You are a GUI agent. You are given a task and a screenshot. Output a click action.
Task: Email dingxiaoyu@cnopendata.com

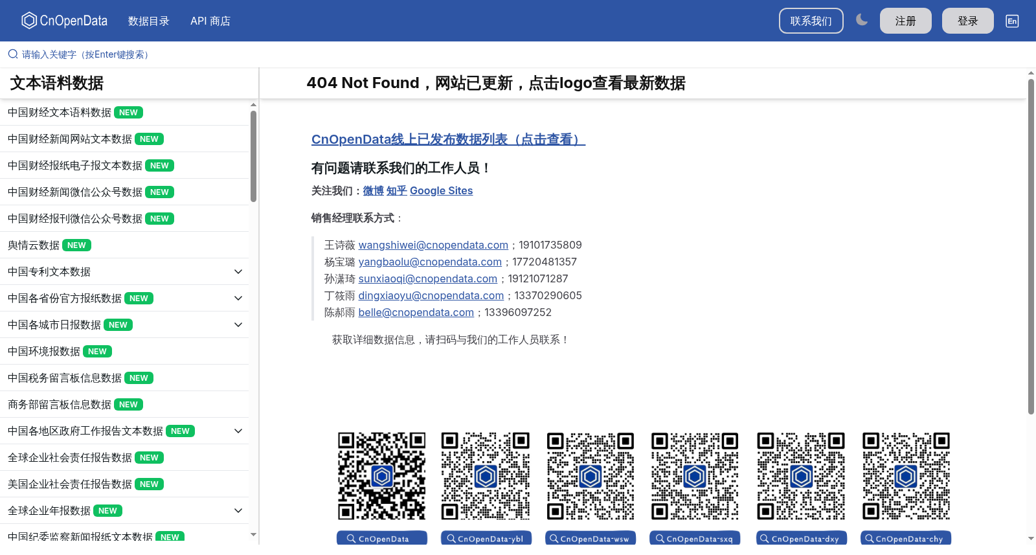point(431,295)
